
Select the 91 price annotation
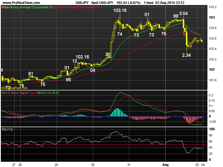tap(31, 73)
